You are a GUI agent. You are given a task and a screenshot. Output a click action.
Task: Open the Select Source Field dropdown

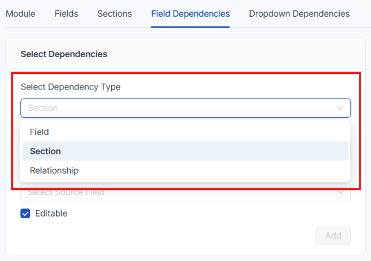[x=174, y=193]
